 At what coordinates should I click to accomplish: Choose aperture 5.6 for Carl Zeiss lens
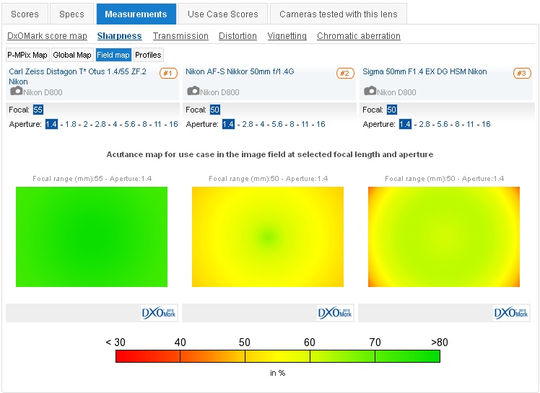pos(130,124)
